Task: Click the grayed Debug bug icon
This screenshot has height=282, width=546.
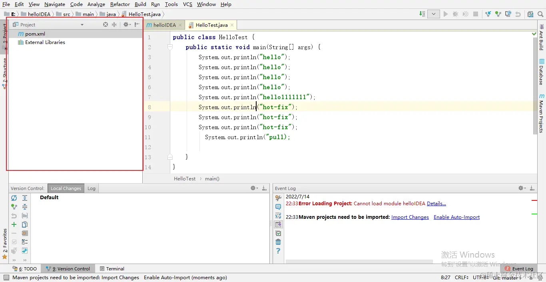Action: tap(455, 14)
